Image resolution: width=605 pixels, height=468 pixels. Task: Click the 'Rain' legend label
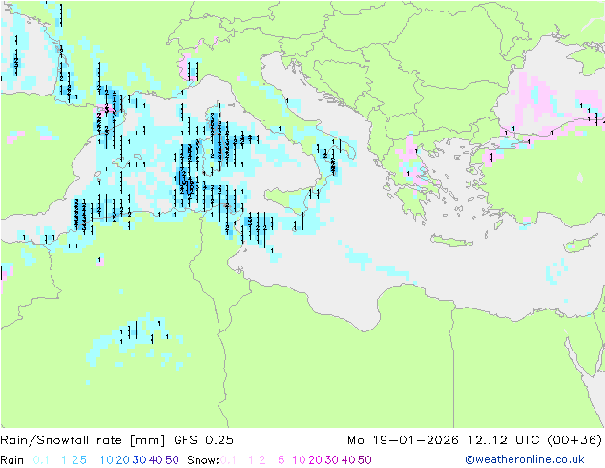[12, 460]
